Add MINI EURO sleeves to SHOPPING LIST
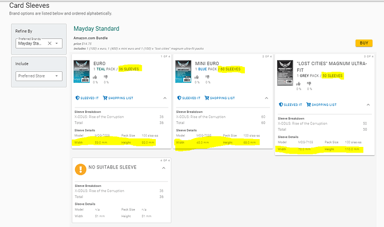The height and width of the screenshot is (227, 384). [x=219, y=98]
